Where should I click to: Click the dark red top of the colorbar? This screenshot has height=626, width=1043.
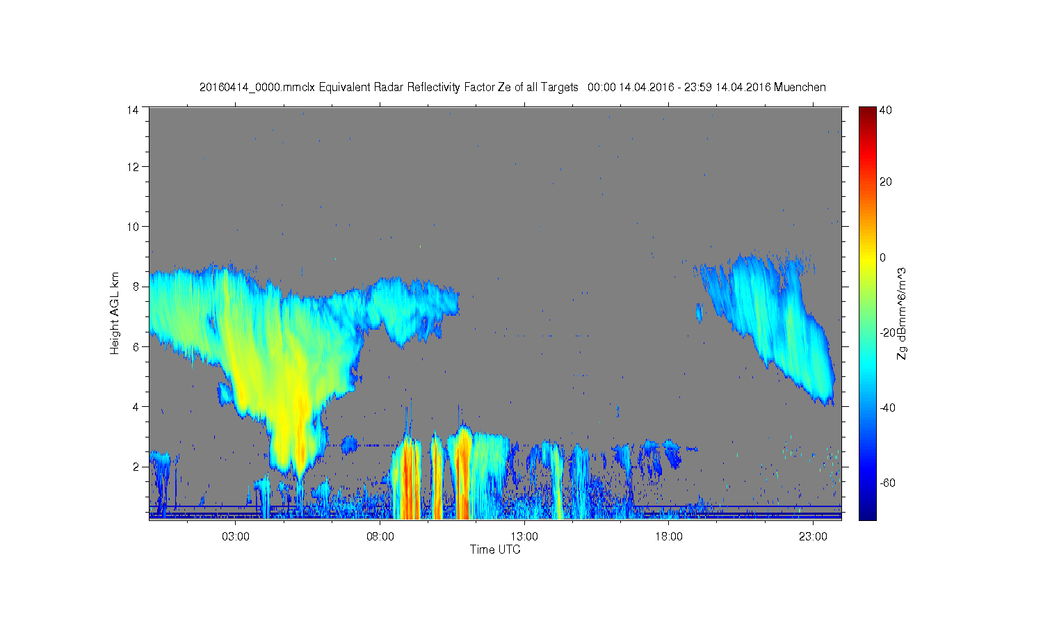tap(867, 111)
